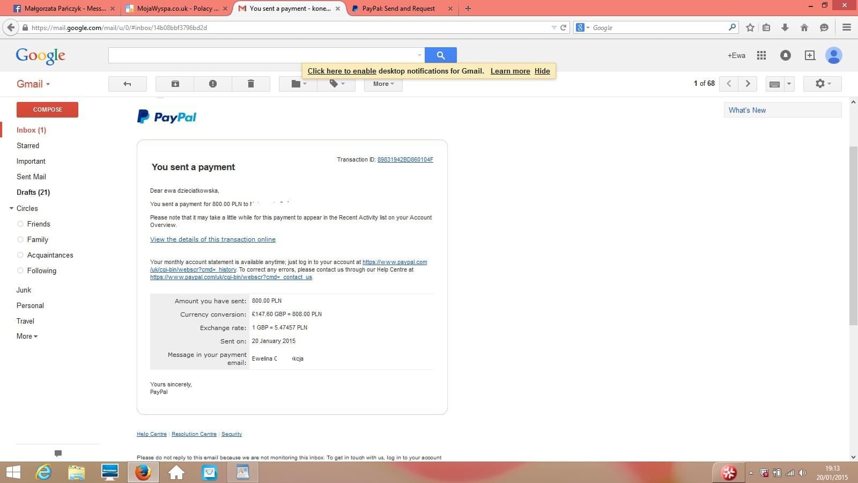858x483 pixels.
Task: Switch to the MojaWyspa.co.uk tab
Action: point(176,9)
